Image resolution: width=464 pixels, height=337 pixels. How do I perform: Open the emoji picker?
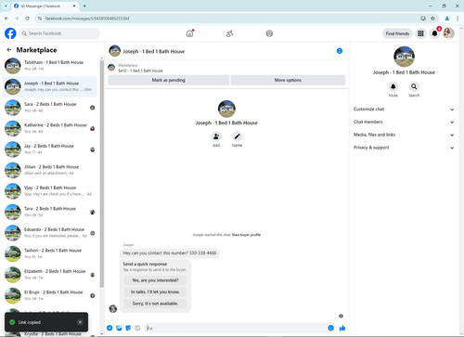[330, 328]
